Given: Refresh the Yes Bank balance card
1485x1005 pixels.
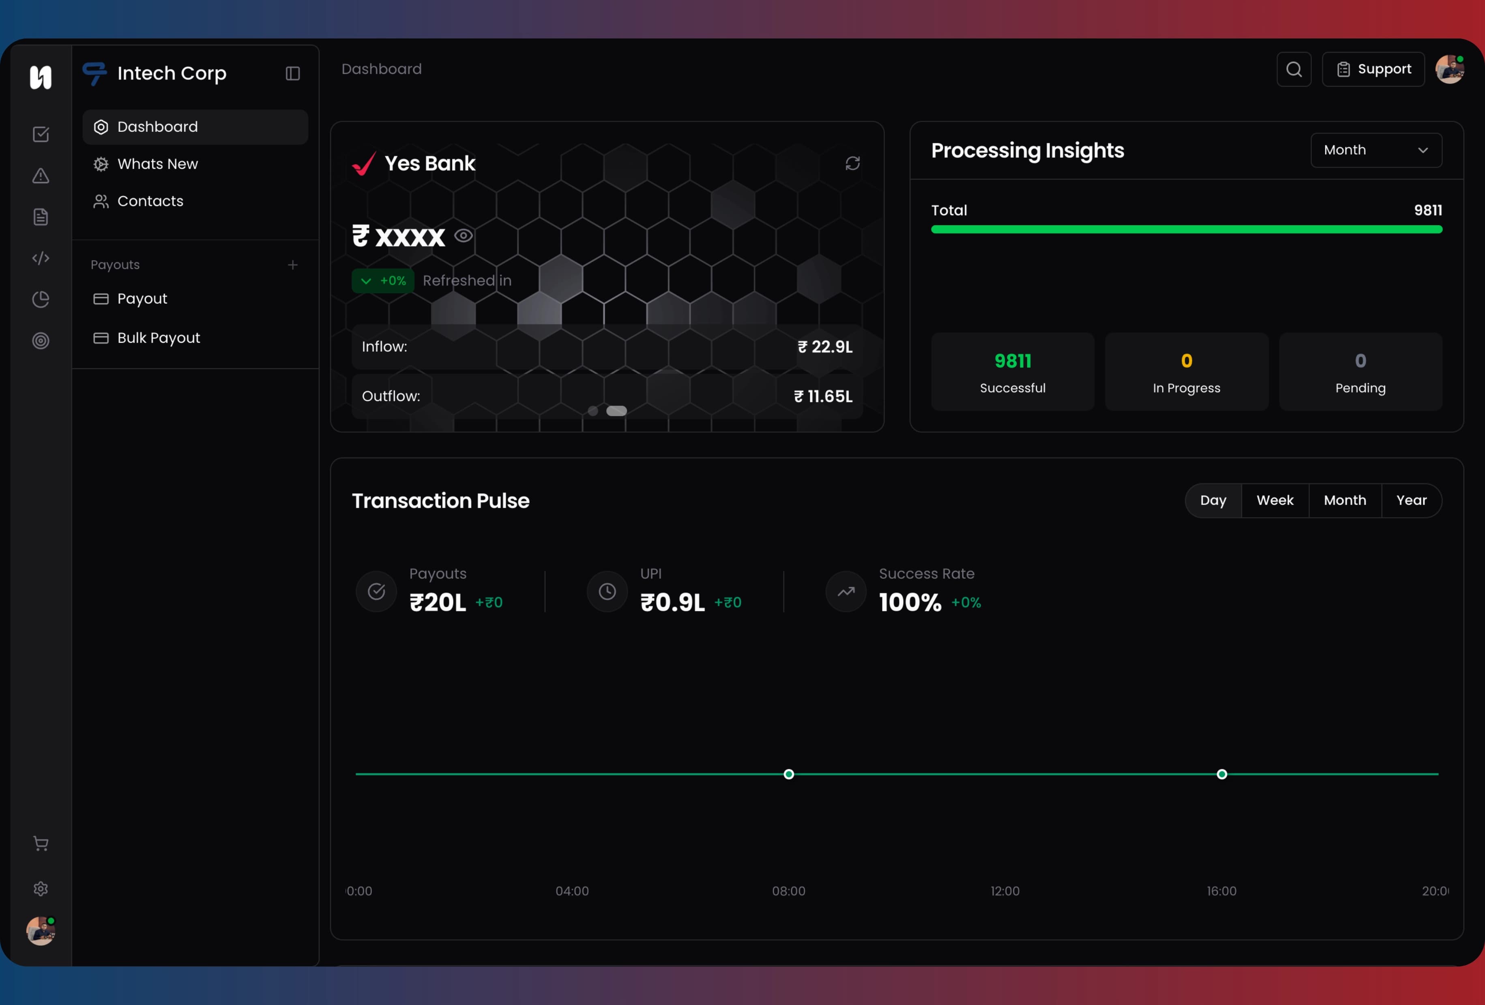Looking at the screenshot, I should (853, 163).
